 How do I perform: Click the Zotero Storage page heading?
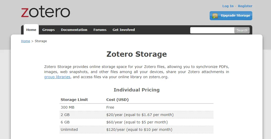137,54
